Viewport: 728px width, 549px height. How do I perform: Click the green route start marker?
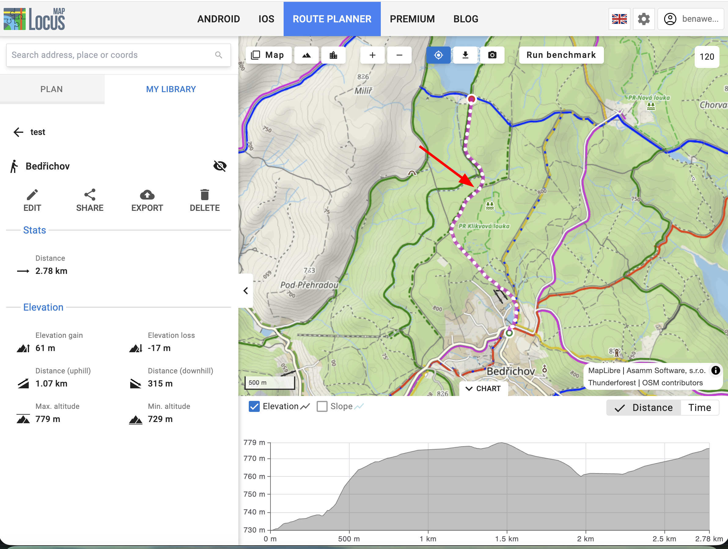509,333
